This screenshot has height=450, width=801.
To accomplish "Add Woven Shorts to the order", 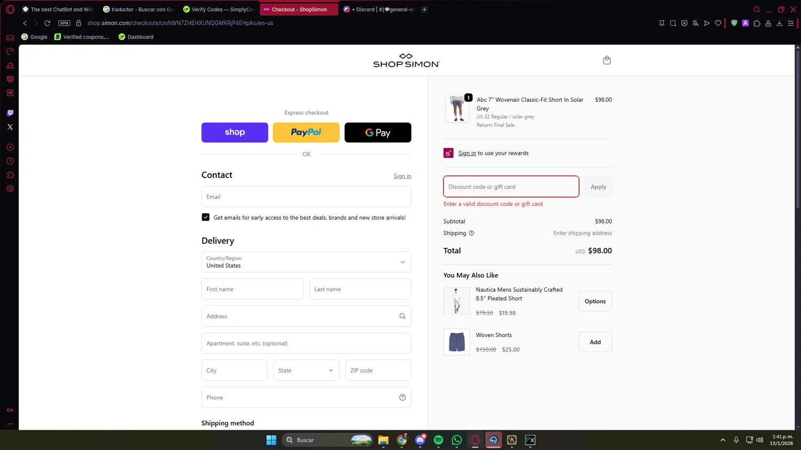I will [x=595, y=342].
